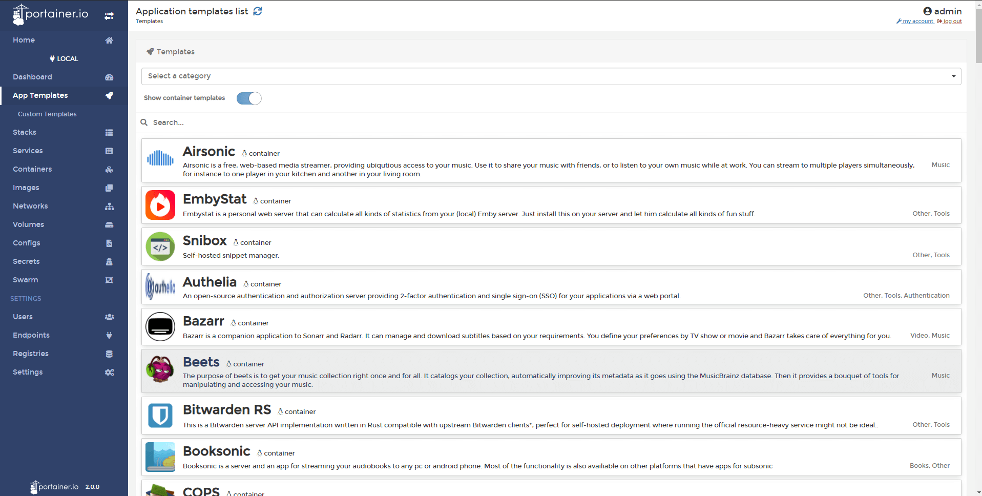
Task: Open the Bitwarden RS template
Action: click(x=227, y=410)
